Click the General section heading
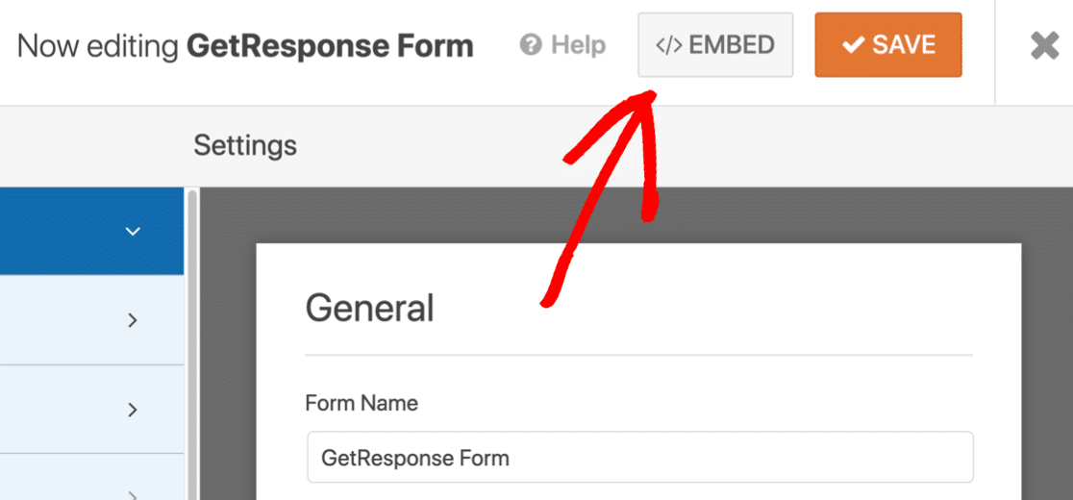Viewport: 1073px width, 500px height. tap(369, 308)
